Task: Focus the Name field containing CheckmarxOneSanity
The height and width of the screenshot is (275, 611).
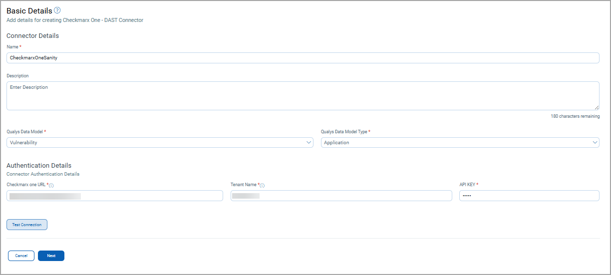Action: click(303, 58)
